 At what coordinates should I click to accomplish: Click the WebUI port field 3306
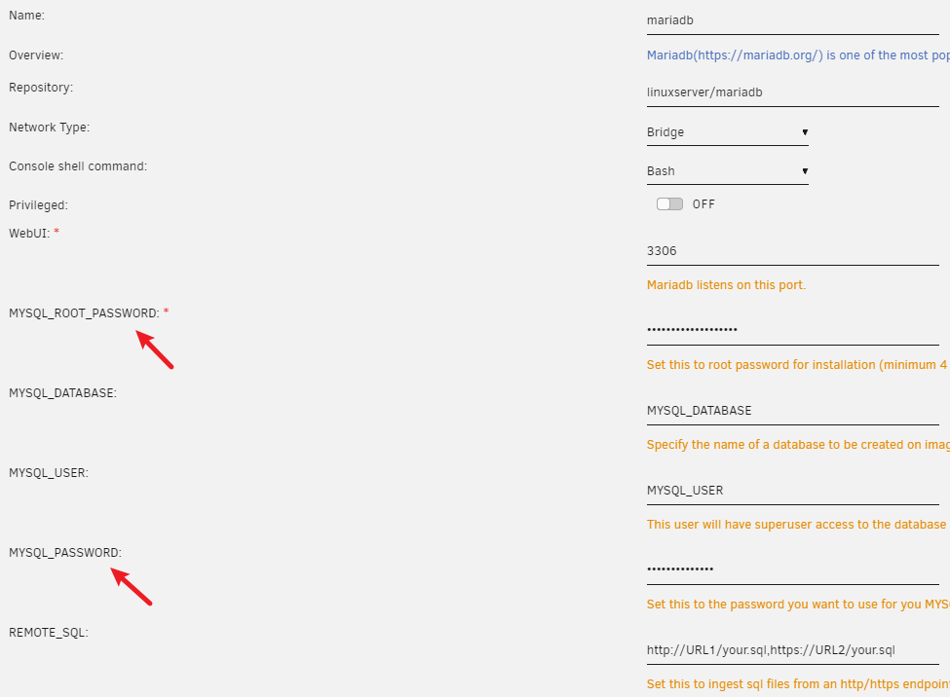coord(792,251)
